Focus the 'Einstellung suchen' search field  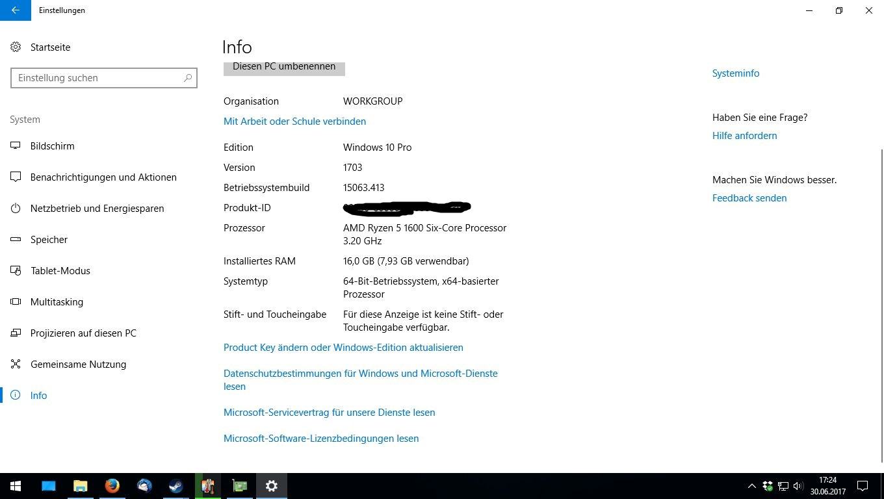pos(104,78)
